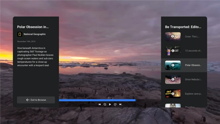Click the forward seconds icon
Image resolution: width=220 pixels, height=124 pixels.
pyautogui.click(x=115, y=104)
